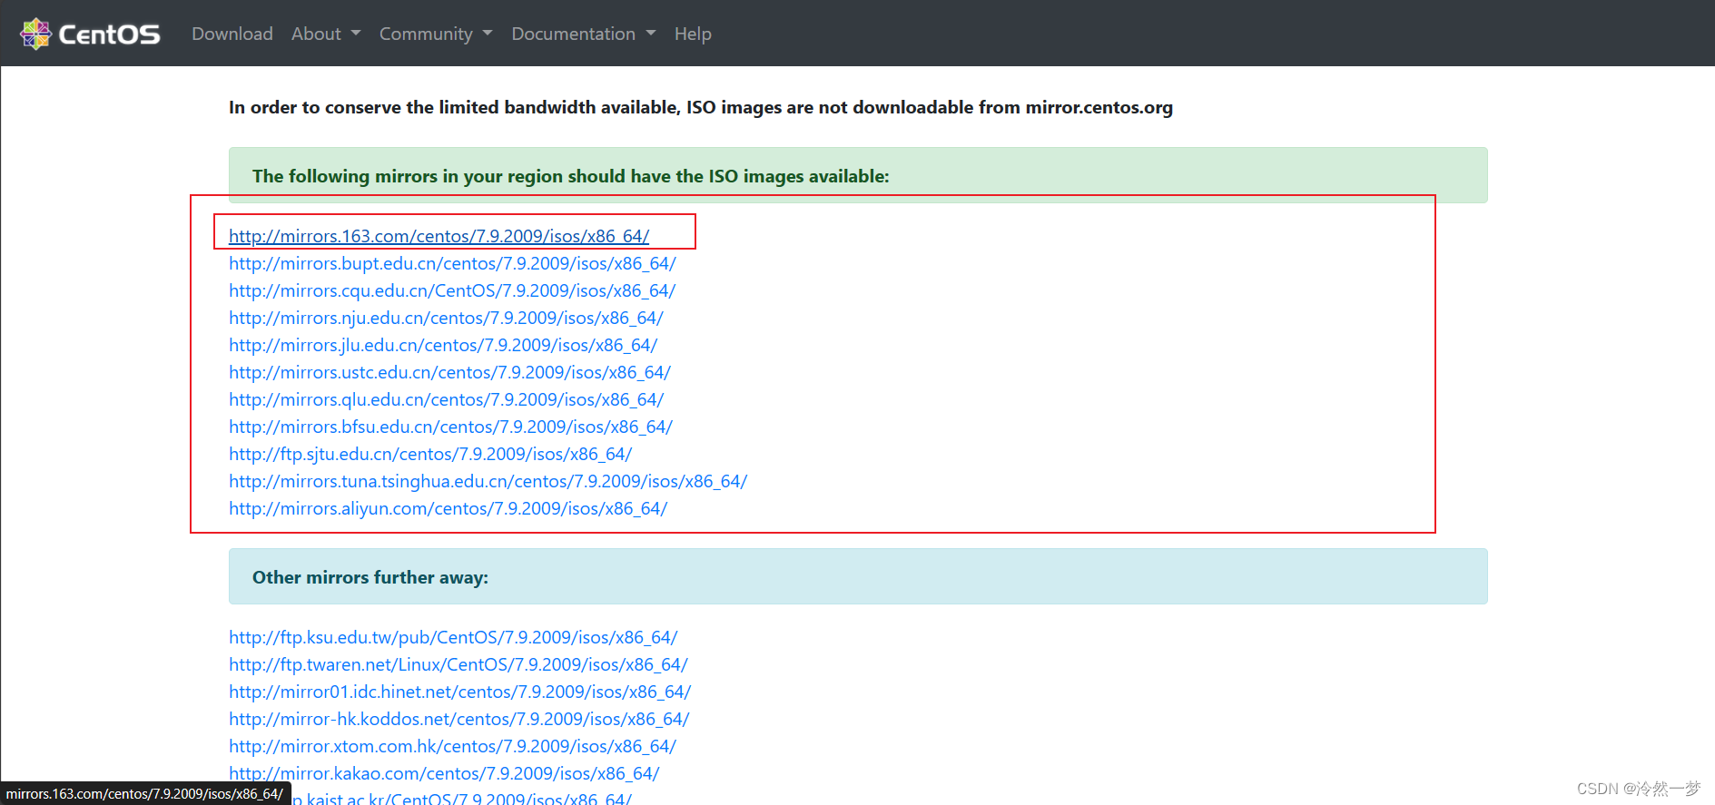The width and height of the screenshot is (1715, 805).
Task: Open the Download page in navbar
Action: [232, 34]
